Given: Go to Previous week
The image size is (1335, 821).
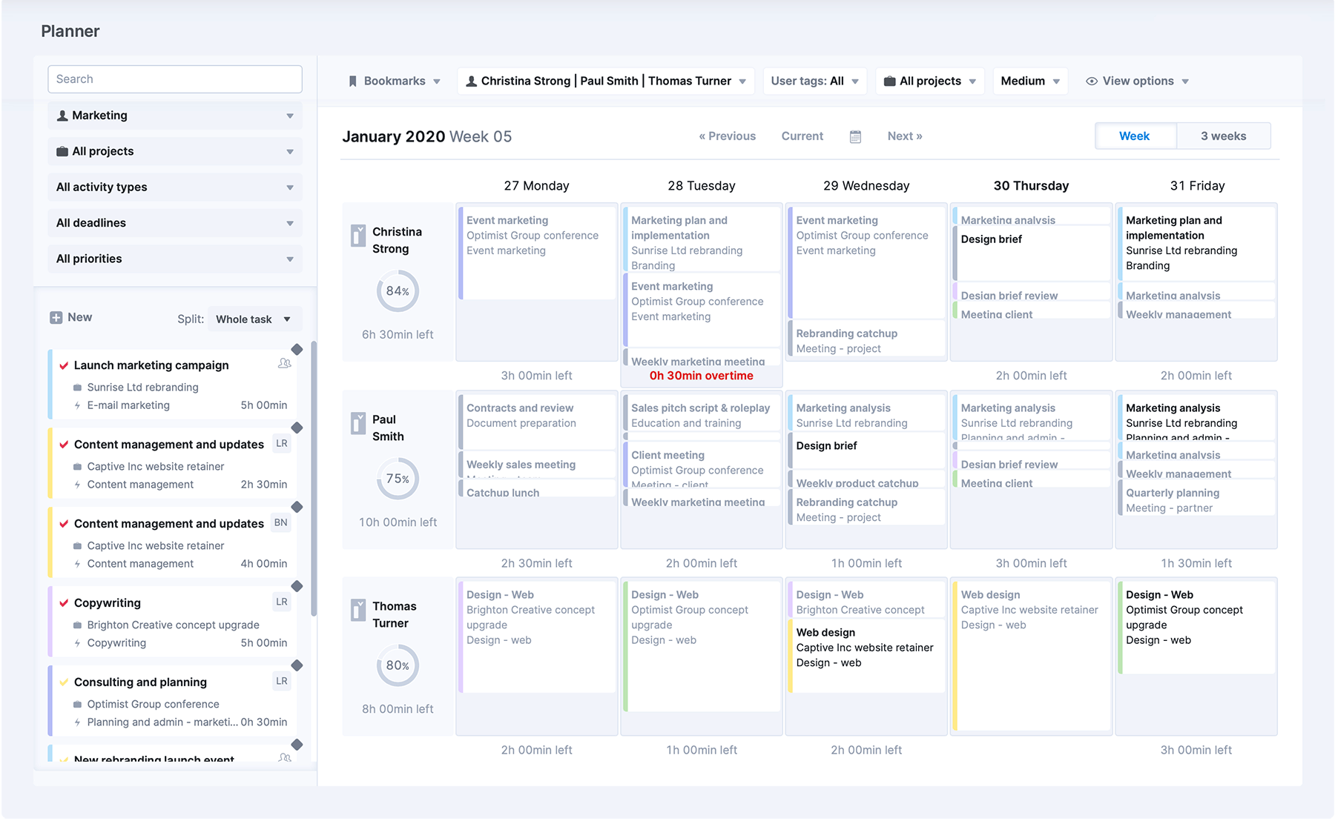Looking at the screenshot, I should click(x=728, y=136).
